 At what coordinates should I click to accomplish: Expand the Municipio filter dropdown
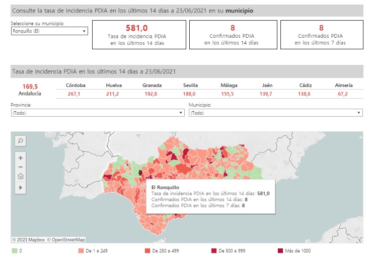click(x=275, y=113)
